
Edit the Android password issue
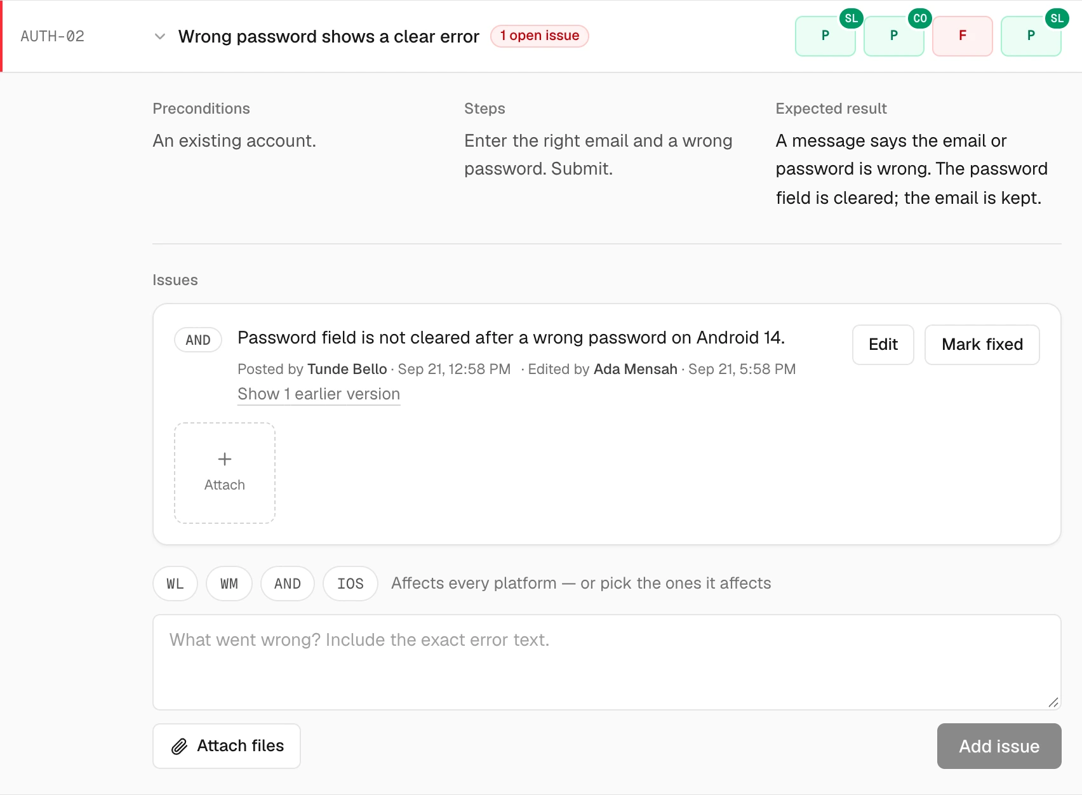883,345
